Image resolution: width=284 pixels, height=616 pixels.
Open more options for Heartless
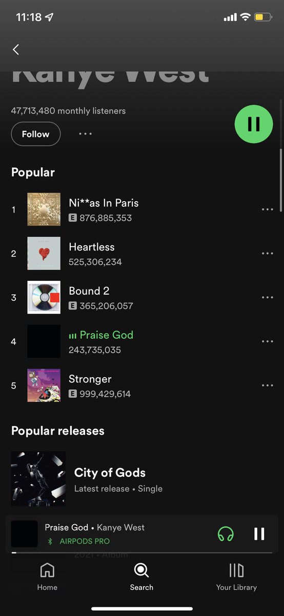[267, 254]
